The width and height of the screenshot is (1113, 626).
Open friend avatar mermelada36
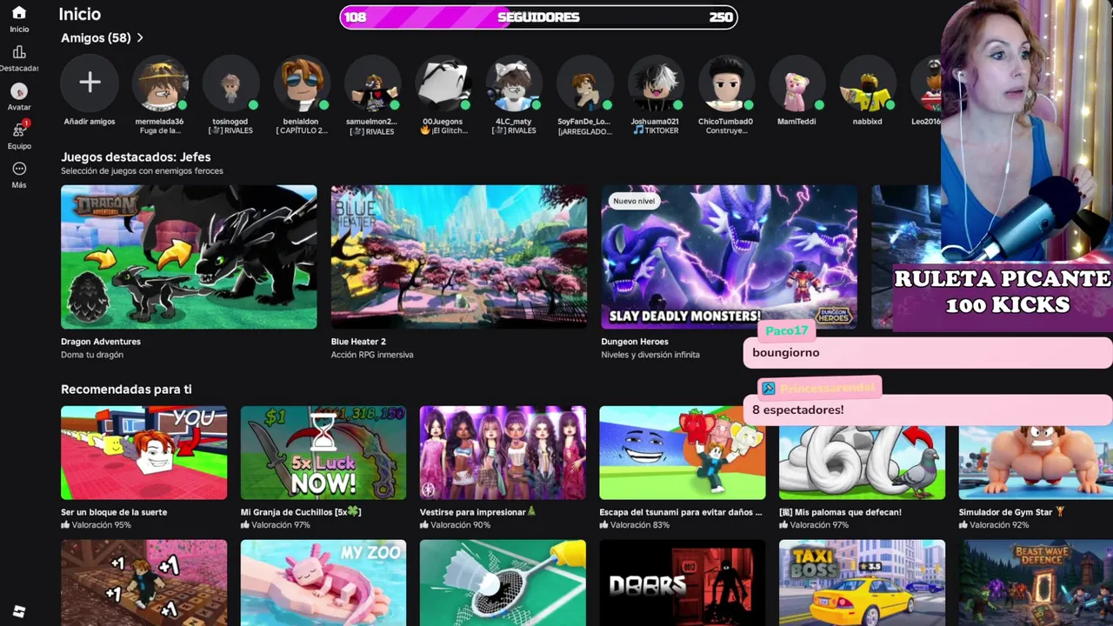tap(160, 83)
